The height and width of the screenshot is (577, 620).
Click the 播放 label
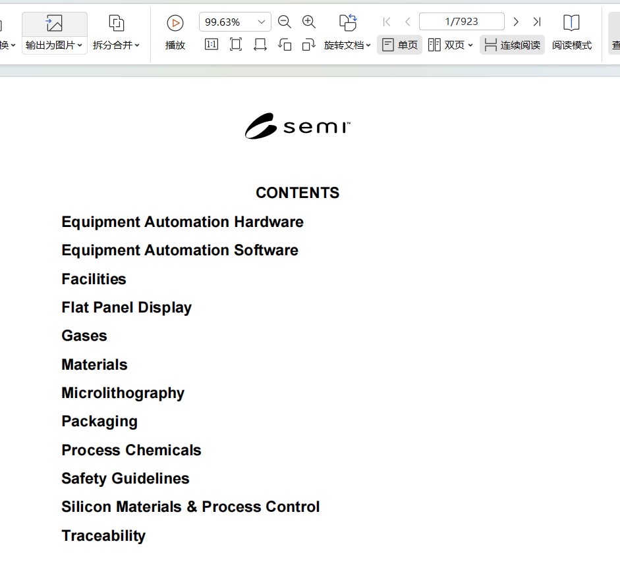point(175,45)
